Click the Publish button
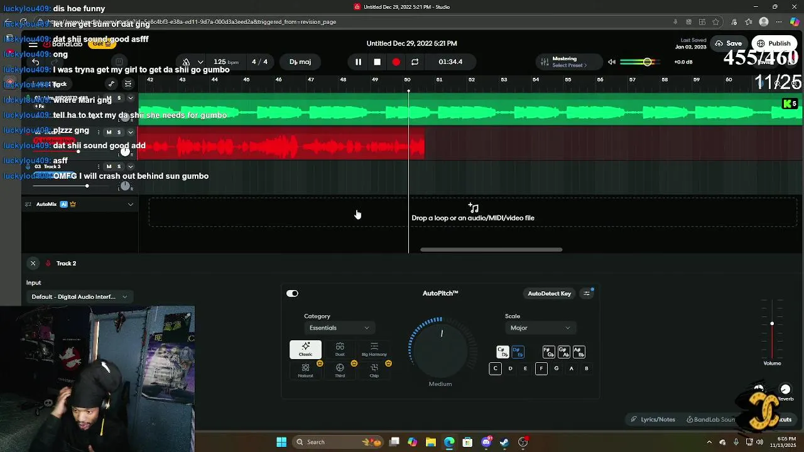Image resolution: width=804 pixels, height=452 pixels. click(773, 43)
